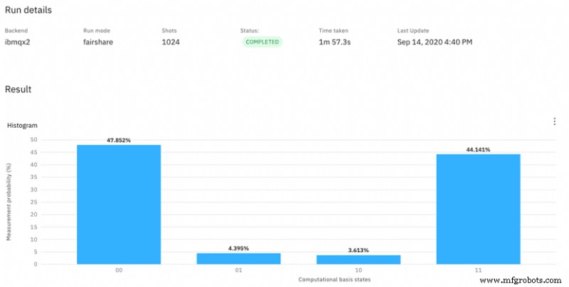The width and height of the screenshot is (569, 287).
Task: Click the Measurement probability (%) axis title
Action: tap(9, 202)
